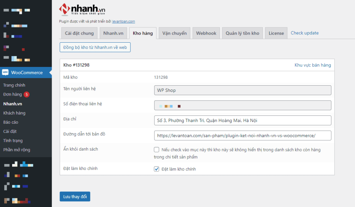
Task: Open the 'Vận chuyển' tab
Action: (x=174, y=33)
